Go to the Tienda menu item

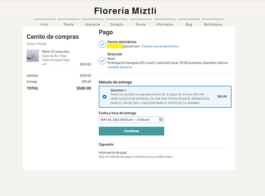69,24
